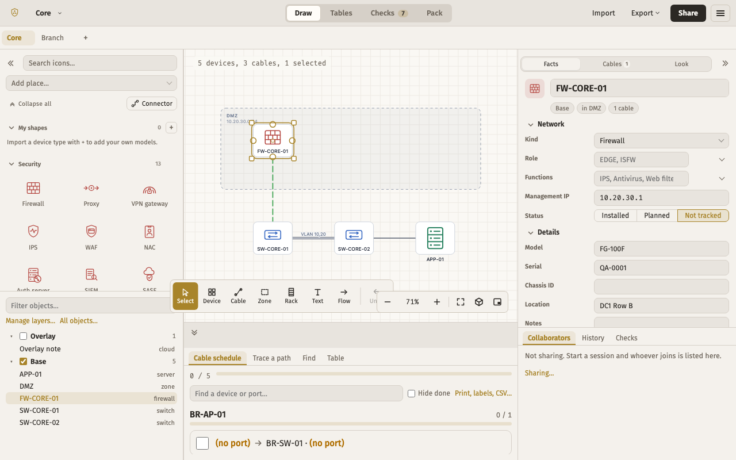Open the Trace a path tab

tap(272, 358)
